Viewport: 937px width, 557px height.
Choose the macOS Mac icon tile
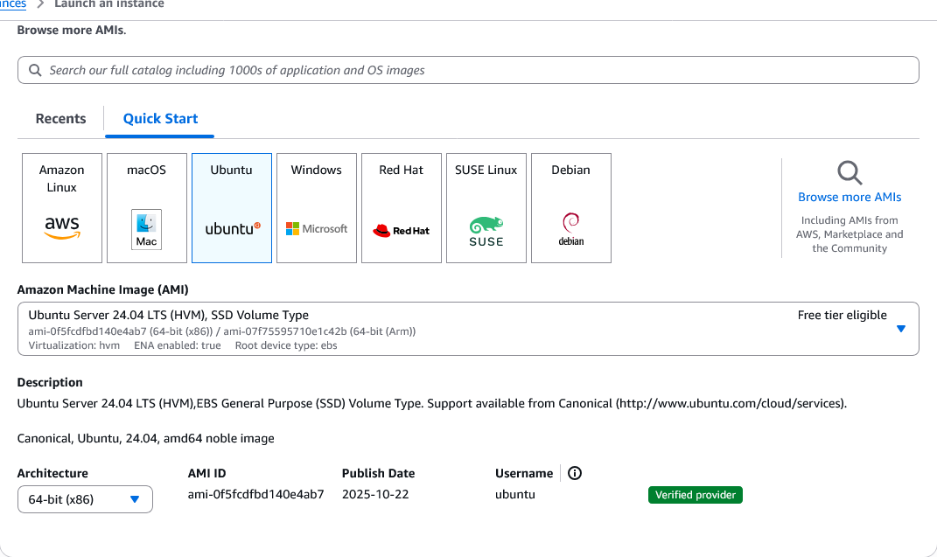coord(146,208)
